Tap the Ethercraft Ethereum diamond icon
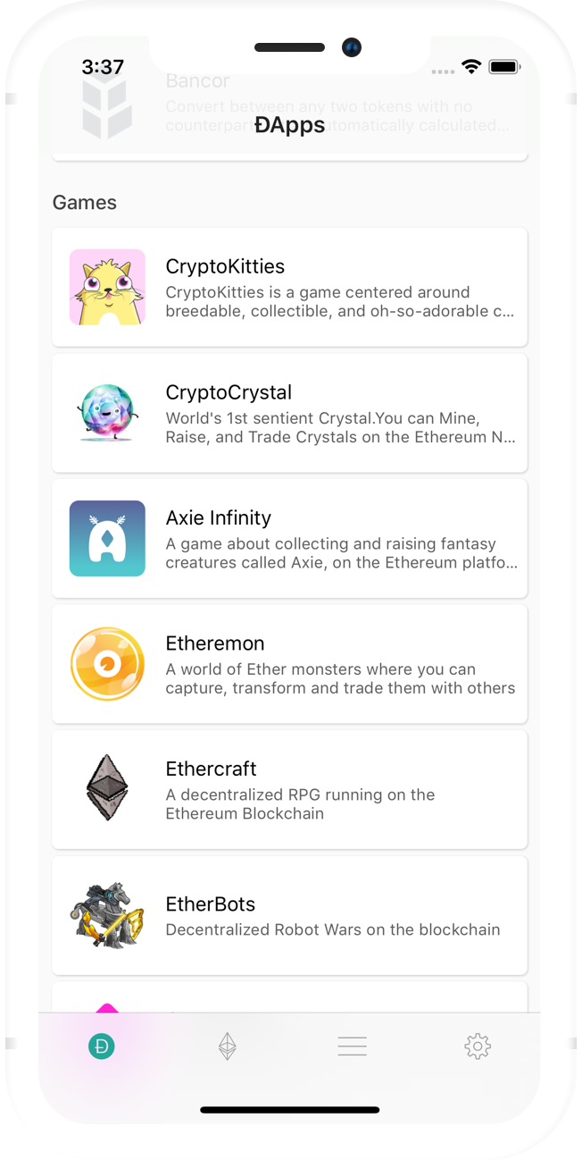582x1160 pixels. [107, 789]
